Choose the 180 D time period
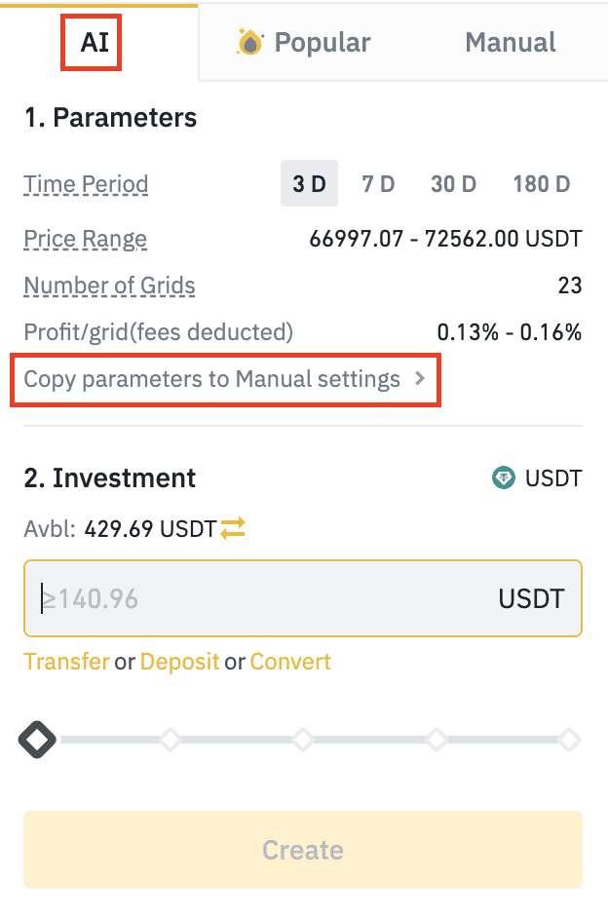608x916 pixels. tap(541, 184)
